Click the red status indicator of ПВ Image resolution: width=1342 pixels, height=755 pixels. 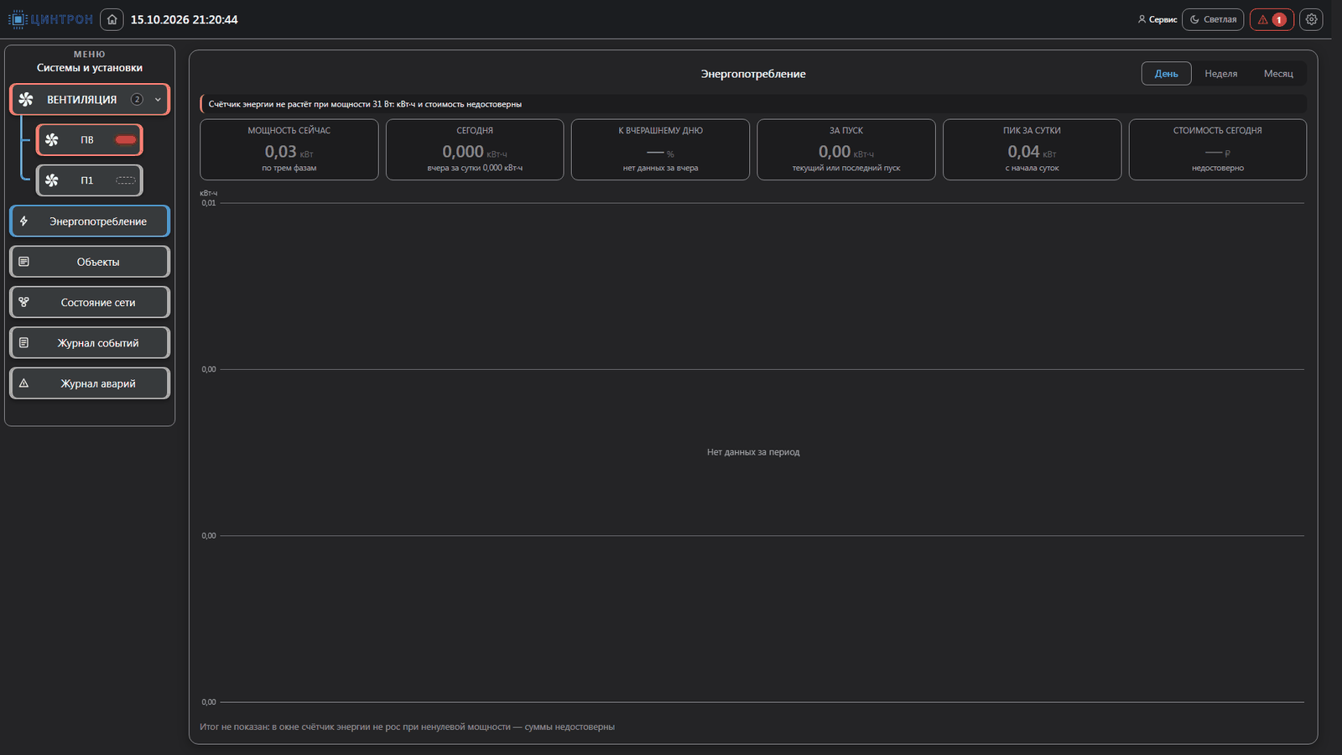tap(126, 140)
